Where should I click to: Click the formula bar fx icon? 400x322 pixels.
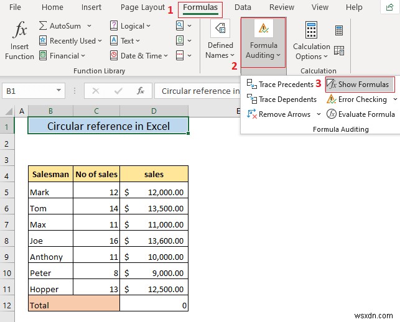coord(141,91)
